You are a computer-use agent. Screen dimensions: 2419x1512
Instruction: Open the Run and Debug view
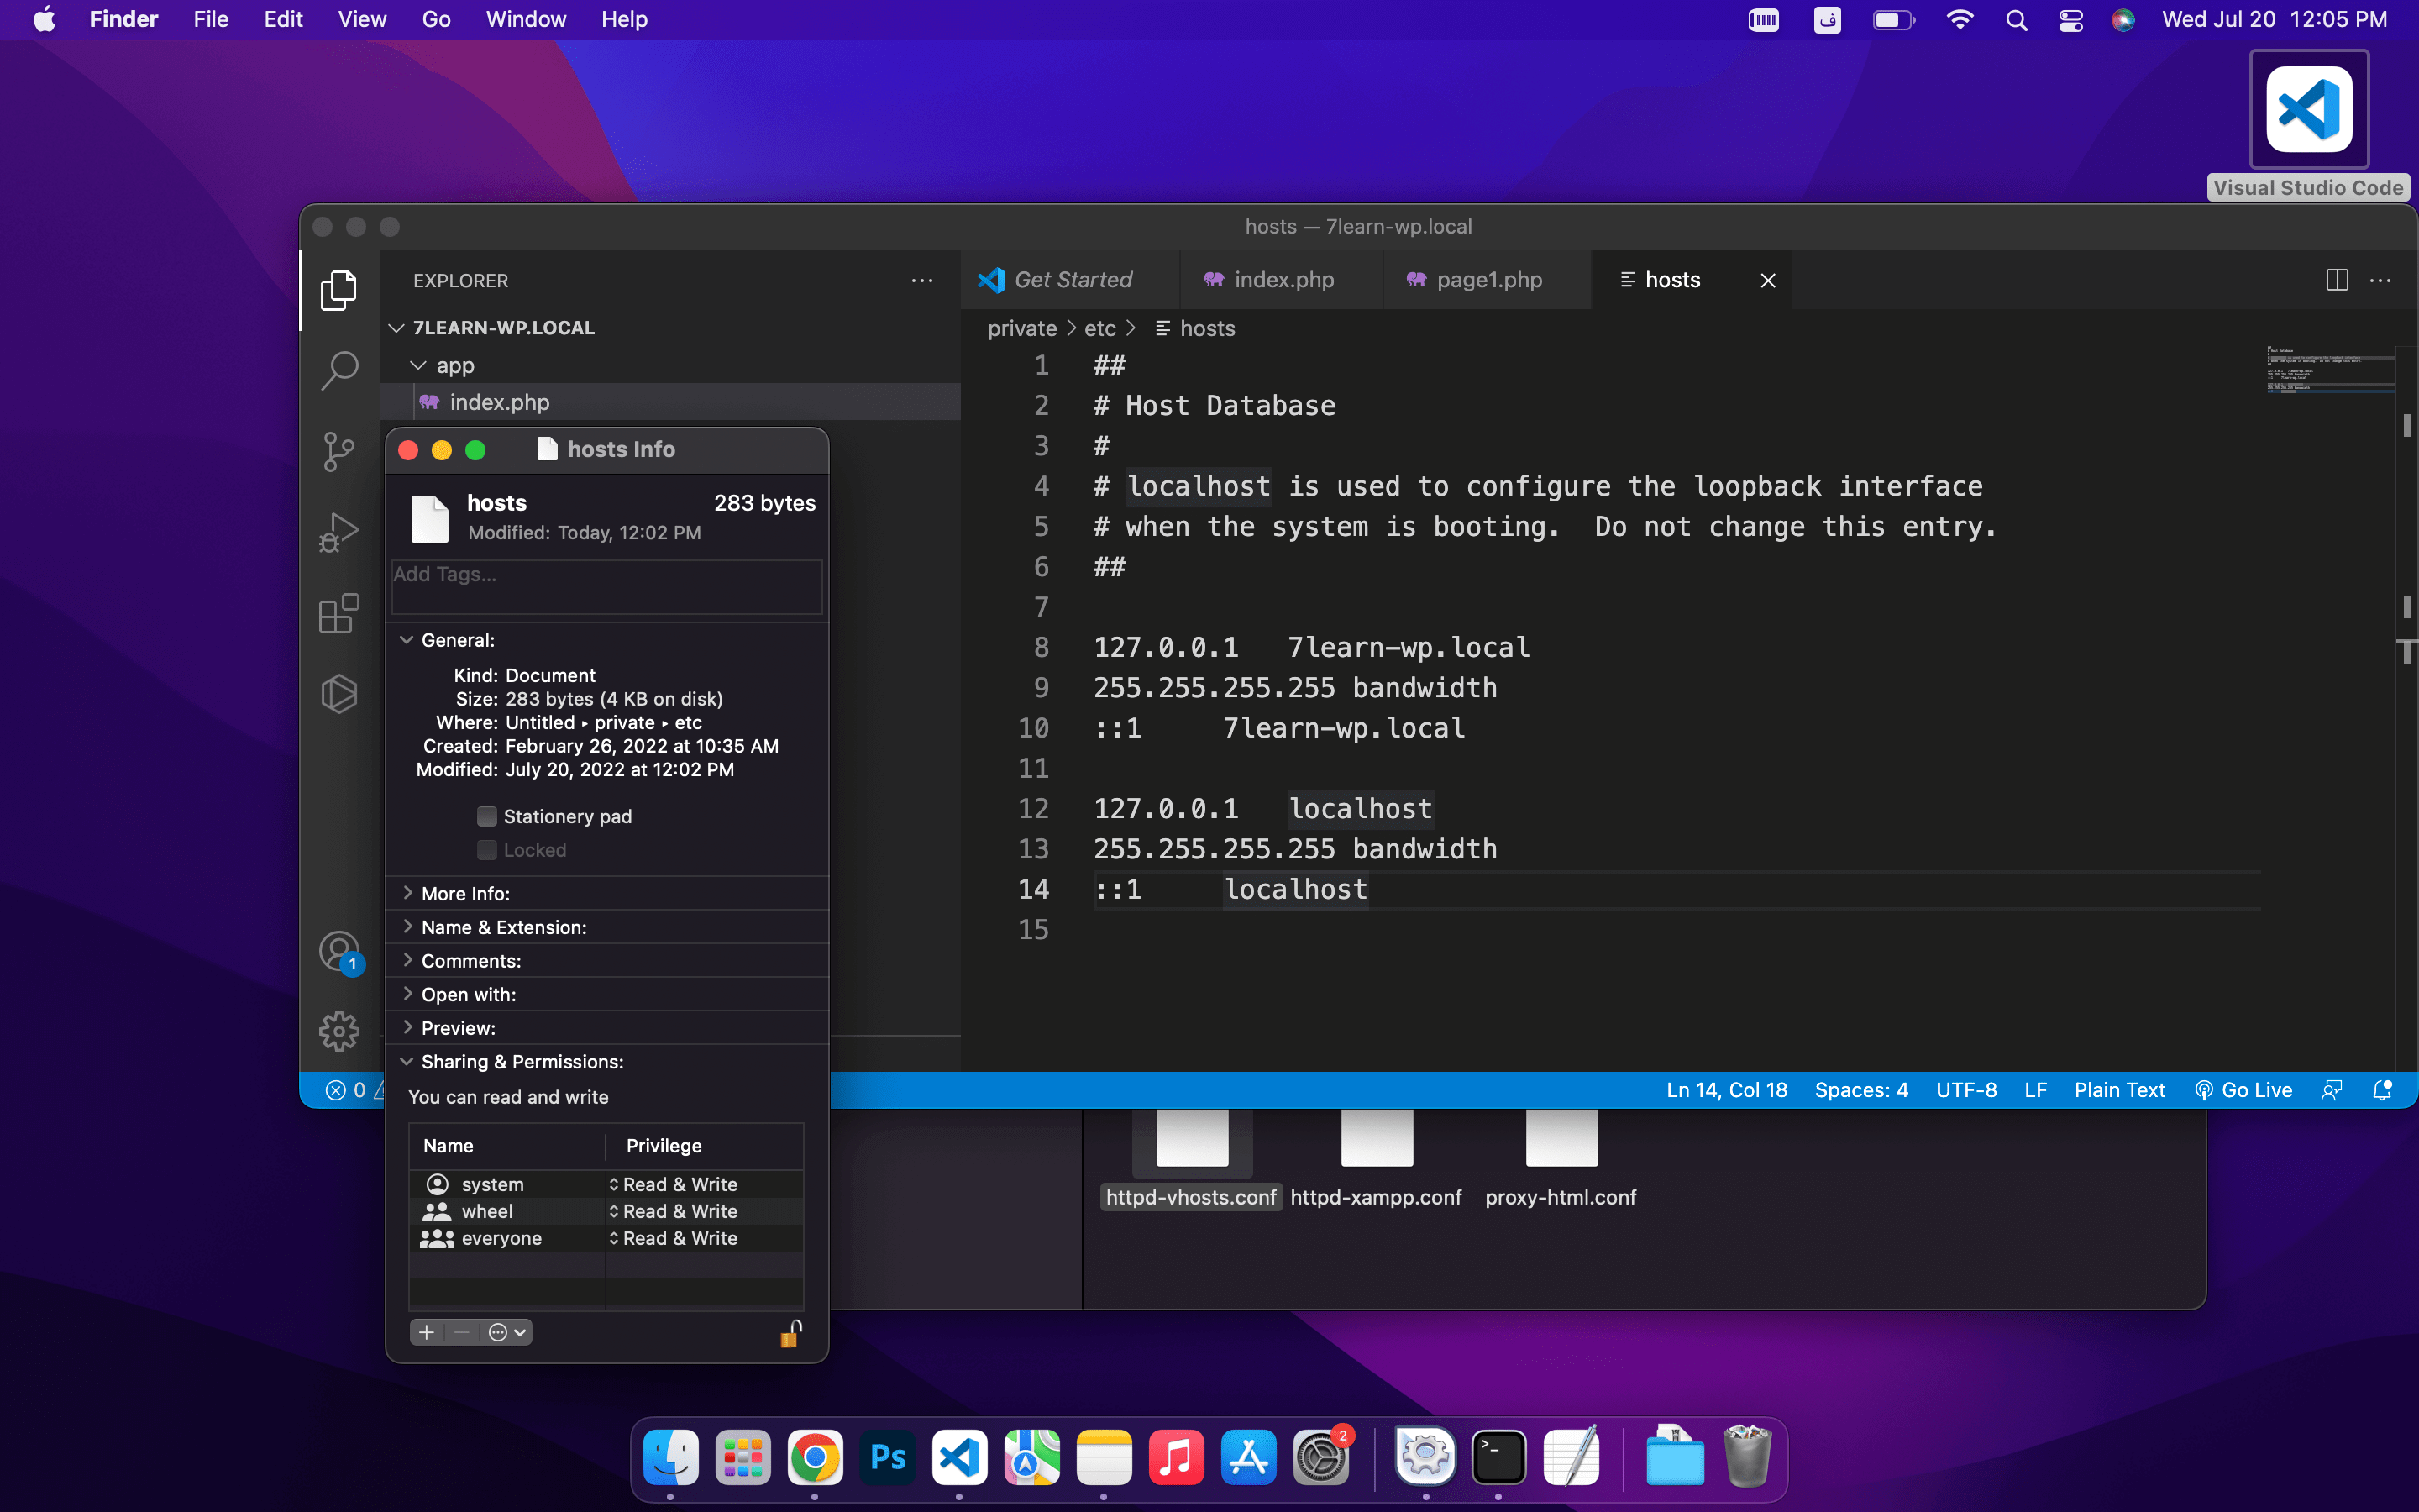click(338, 532)
